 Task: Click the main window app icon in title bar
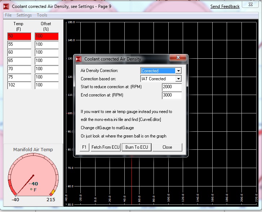[x=6, y=6]
